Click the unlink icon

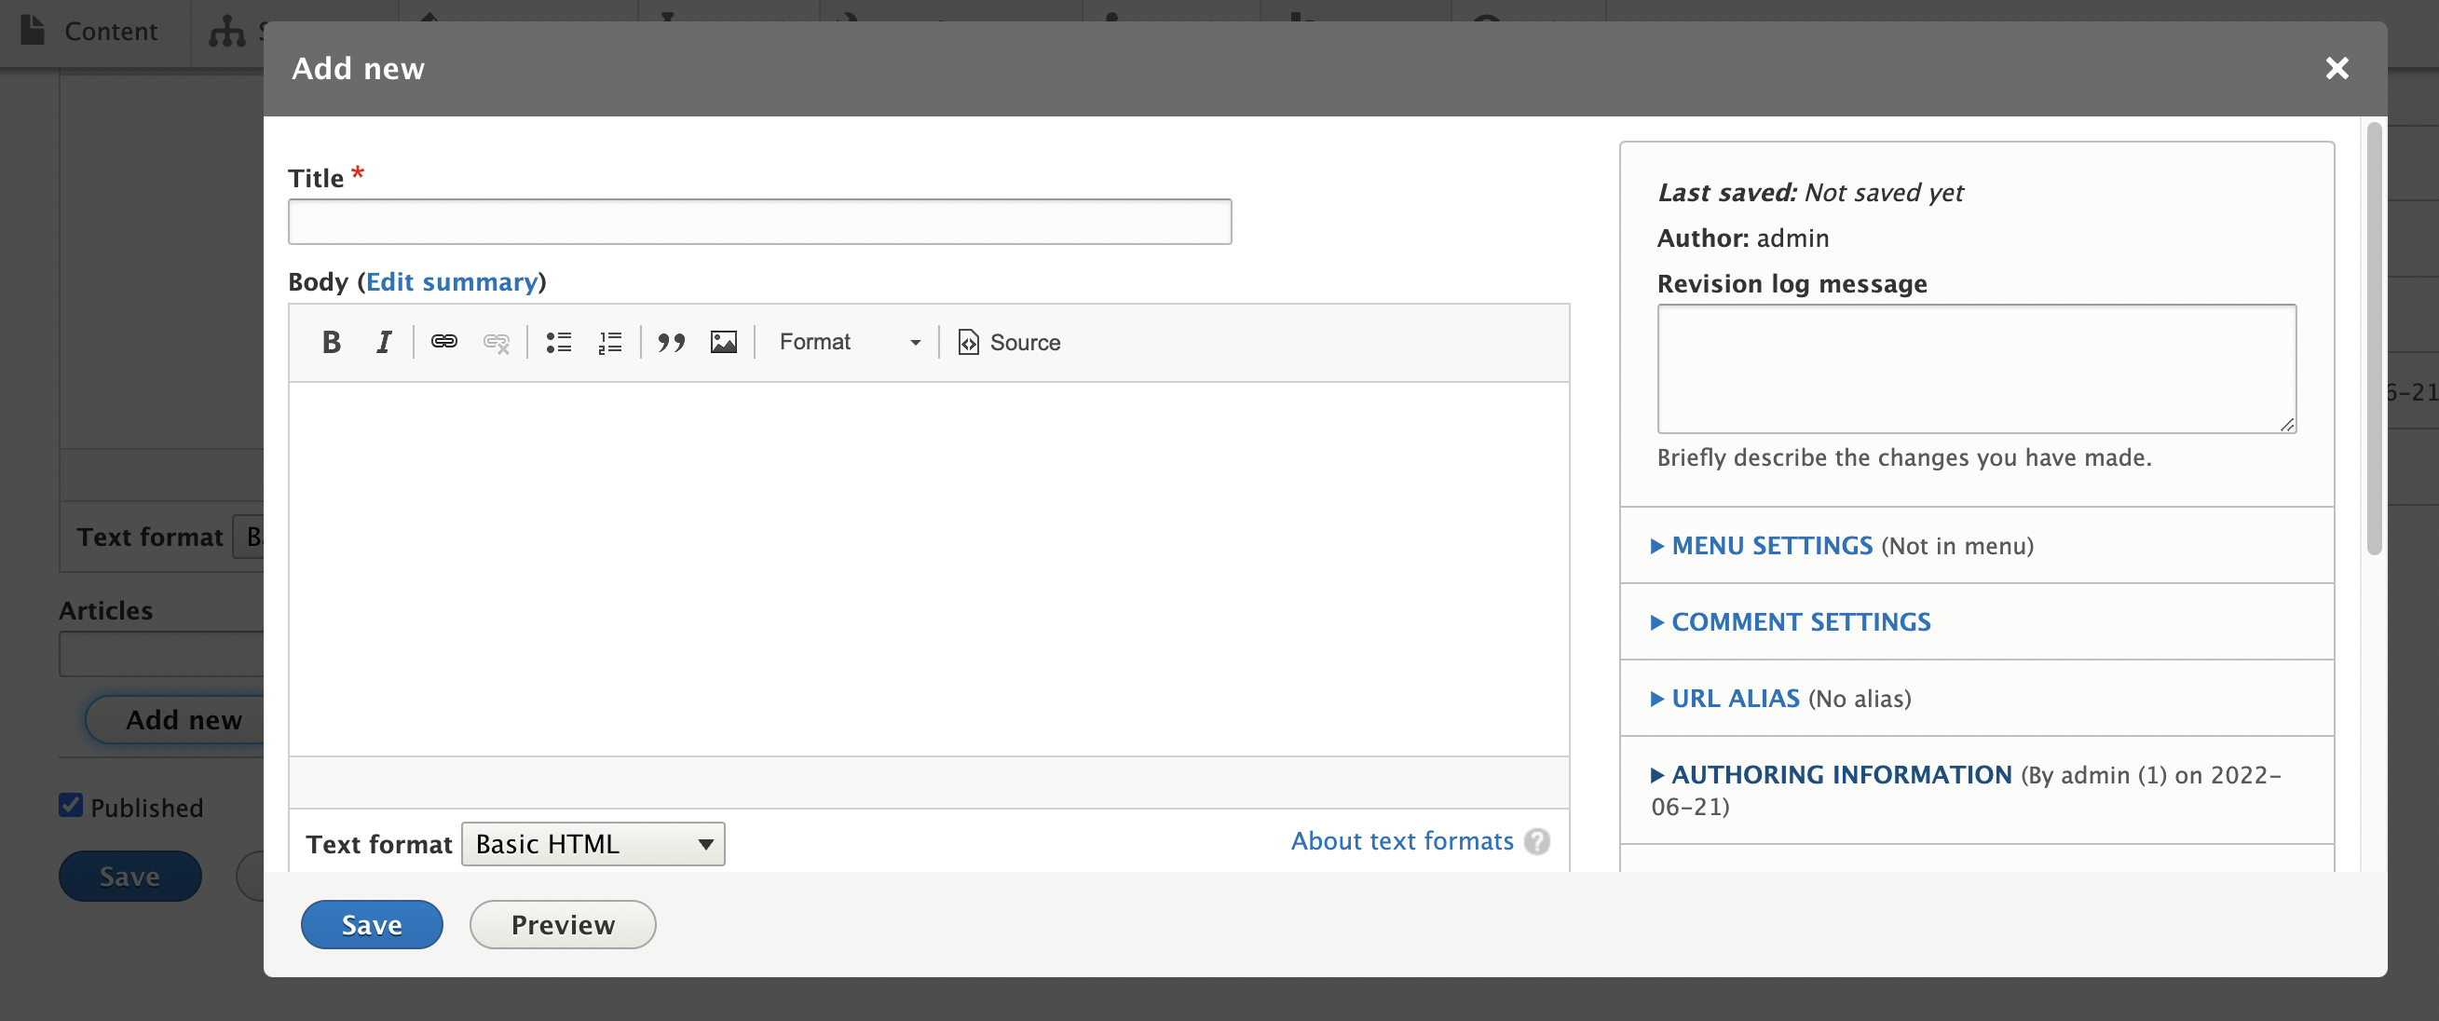coord(497,342)
